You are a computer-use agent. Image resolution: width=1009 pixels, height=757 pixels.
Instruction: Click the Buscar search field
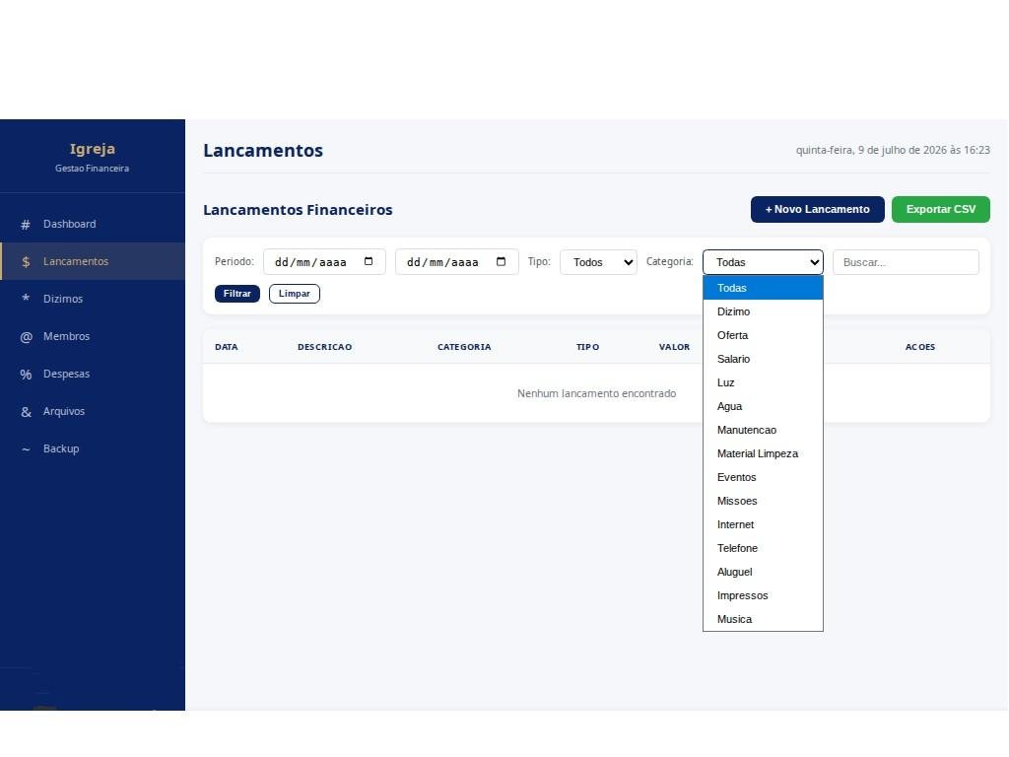pyautogui.click(x=907, y=262)
